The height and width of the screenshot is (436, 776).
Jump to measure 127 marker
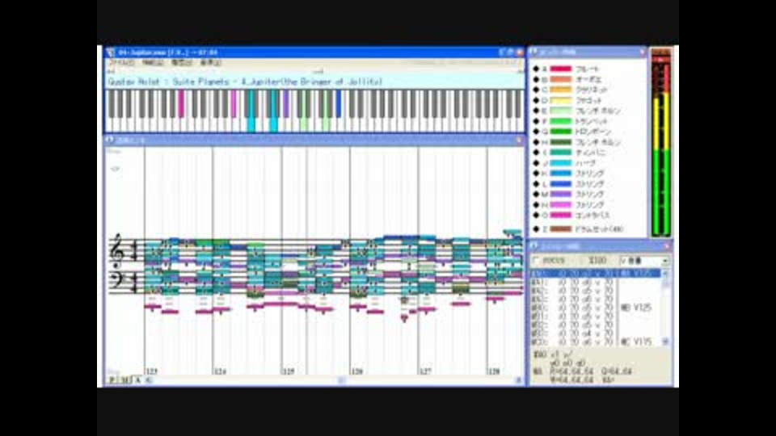tap(425, 371)
